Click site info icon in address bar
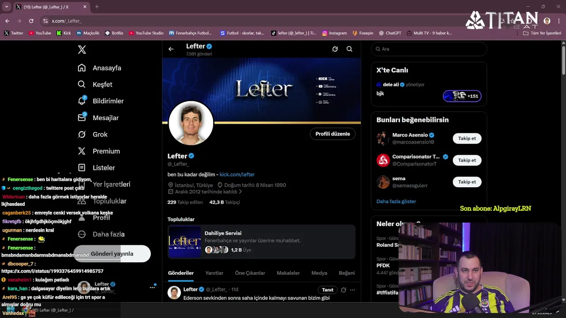 [x=45, y=21]
